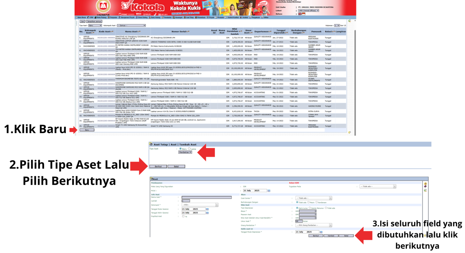
Task: Select the Lama radio button for Tipe Aset
Action: 189,149
